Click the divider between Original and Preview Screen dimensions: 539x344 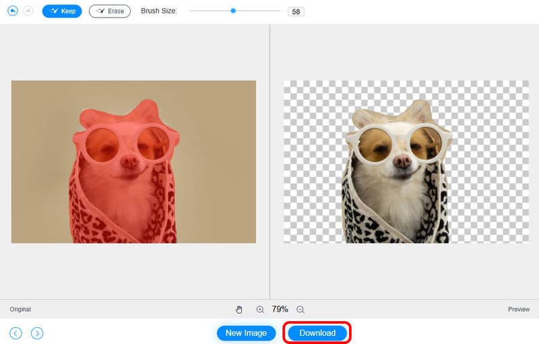(269, 162)
